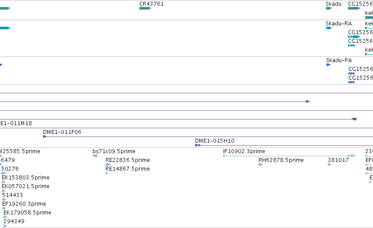The width and height of the screenshot is (373, 228).
Task: Select the RE22836.5prime EST arrow
Action: coord(108,165)
